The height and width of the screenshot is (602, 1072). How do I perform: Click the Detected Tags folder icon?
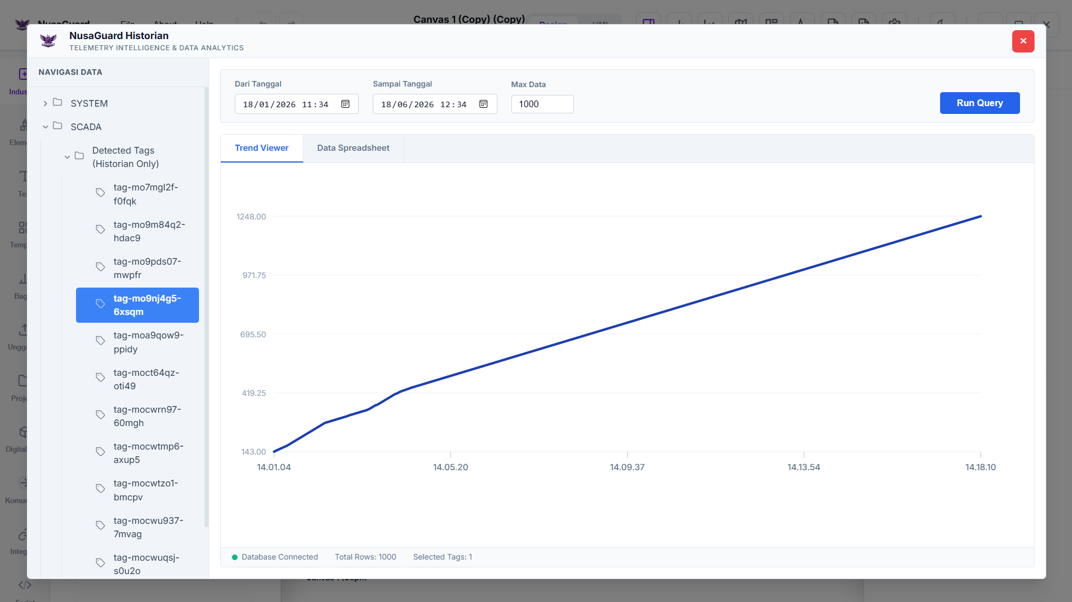[79, 156]
